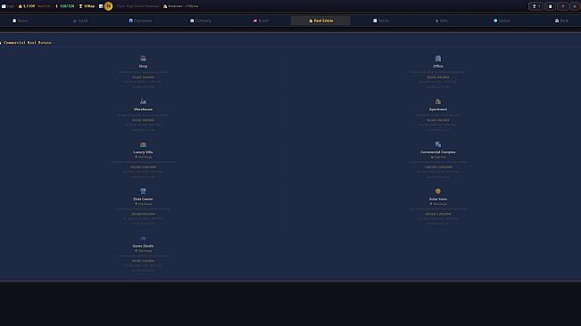The width and height of the screenshot is (581, 326).
Task: Switch to the Company tab
Action: tap(201, 20)
